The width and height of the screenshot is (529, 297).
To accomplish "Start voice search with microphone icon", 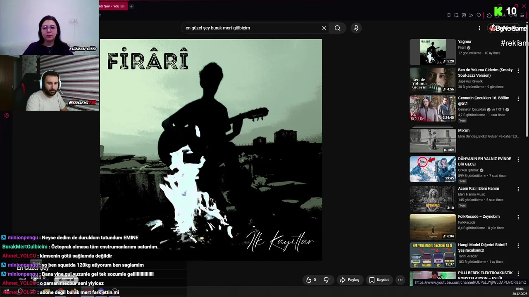I will [x=356, y=28].
